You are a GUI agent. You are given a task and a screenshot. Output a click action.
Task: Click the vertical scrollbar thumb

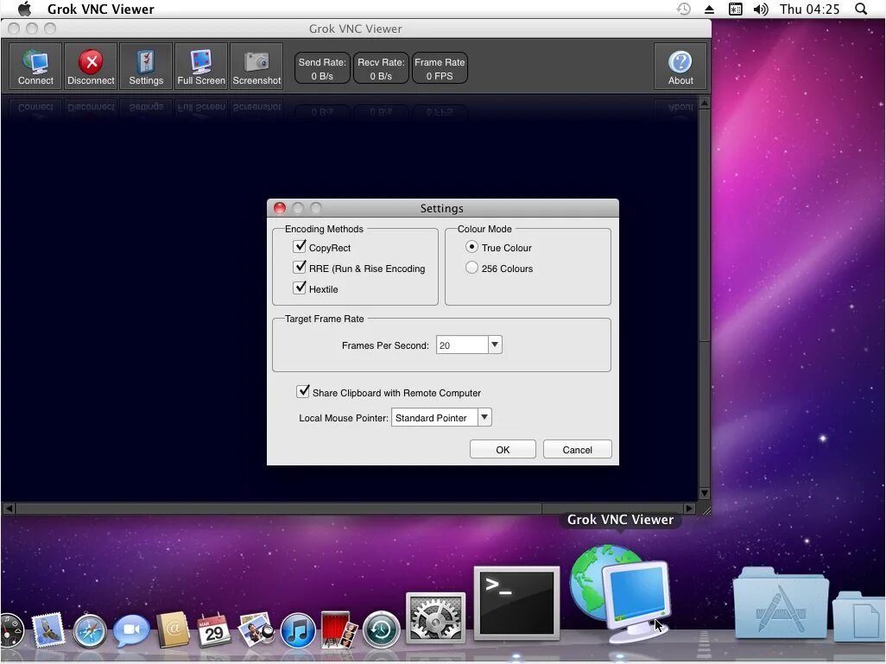point(704,225)
